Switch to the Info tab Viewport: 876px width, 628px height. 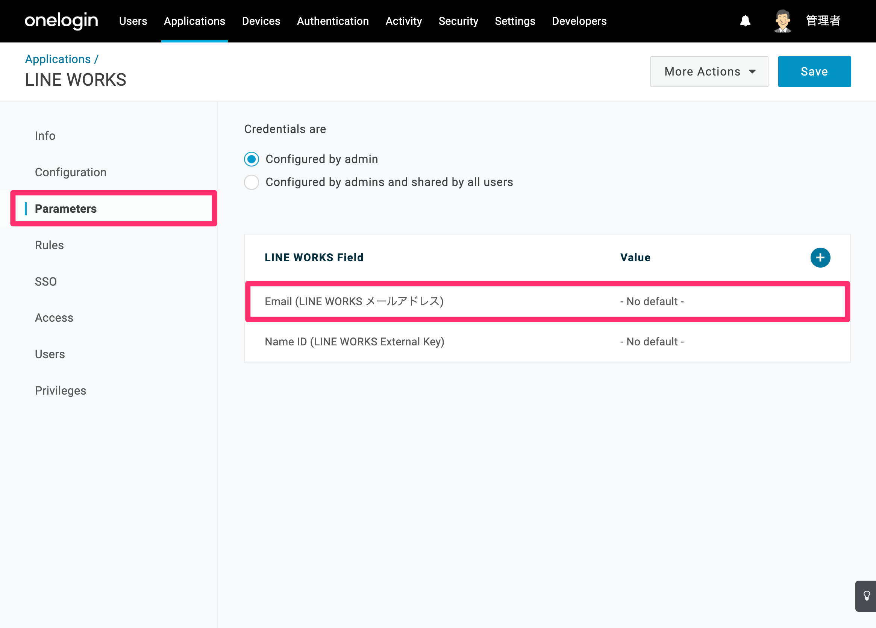click(45, 136)
